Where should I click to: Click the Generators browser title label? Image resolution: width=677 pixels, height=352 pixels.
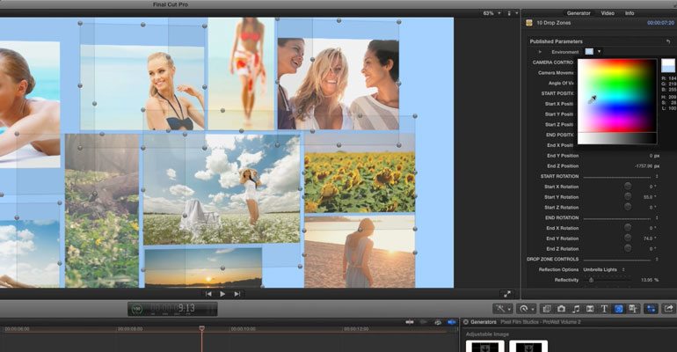(x=484, y=322)
